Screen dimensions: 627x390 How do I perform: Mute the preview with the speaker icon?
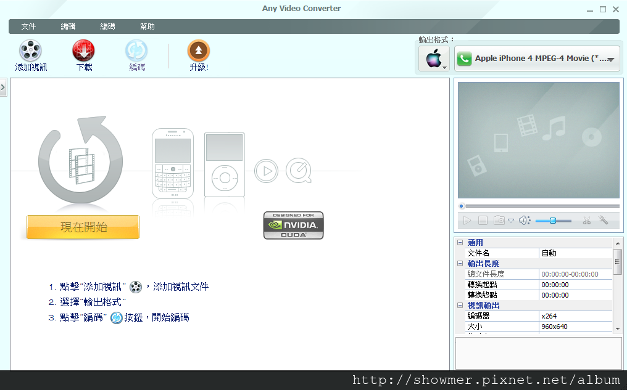coord(524,221)
